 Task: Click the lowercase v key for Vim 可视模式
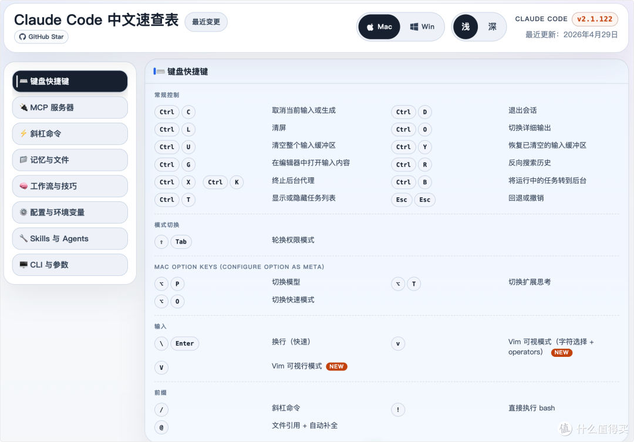(x=398, y=344)
